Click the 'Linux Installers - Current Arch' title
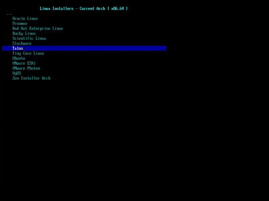The image size is (269, 201). coord(84,9)
